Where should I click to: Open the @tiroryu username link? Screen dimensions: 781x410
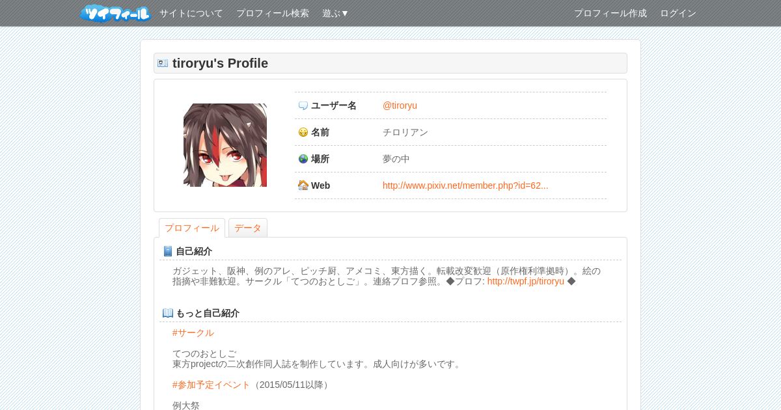pos(400,105)
